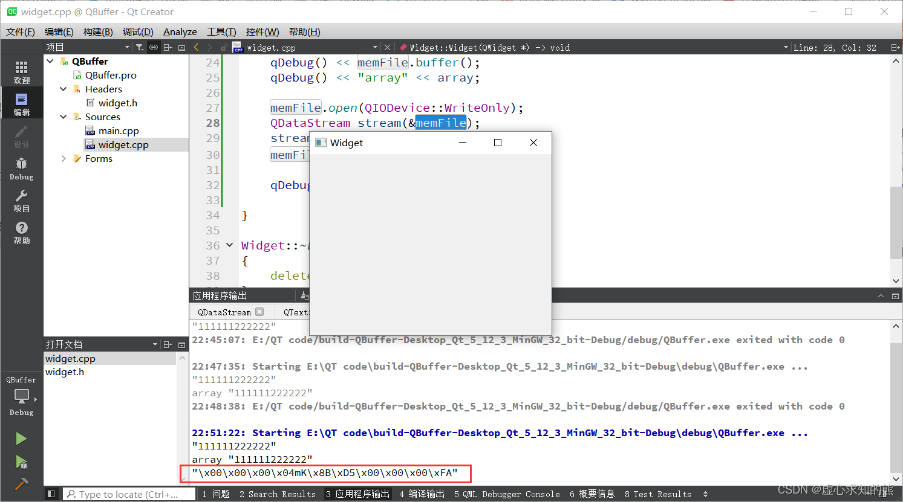903x502 pixels.
Task: Click the application output vertical scrollbar
Action: coord(896,408)
